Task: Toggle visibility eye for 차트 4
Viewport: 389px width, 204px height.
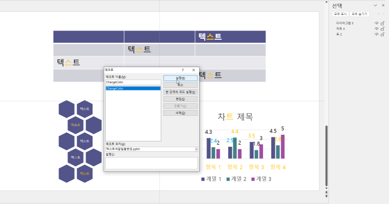Action: point(377,28)
